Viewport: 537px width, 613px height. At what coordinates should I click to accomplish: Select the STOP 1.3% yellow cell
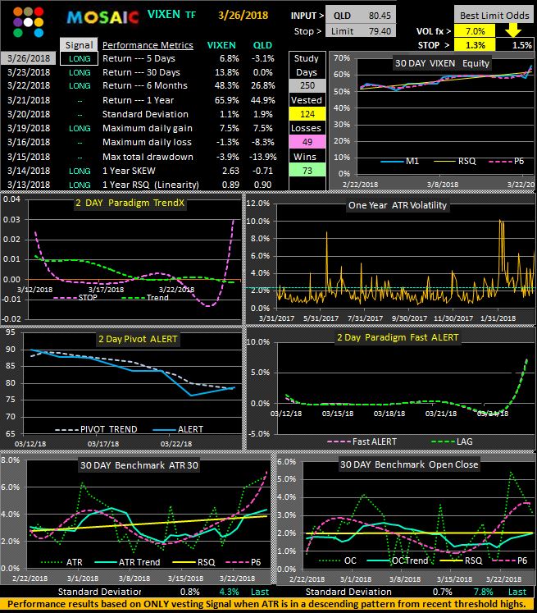(x=475, y=45)
